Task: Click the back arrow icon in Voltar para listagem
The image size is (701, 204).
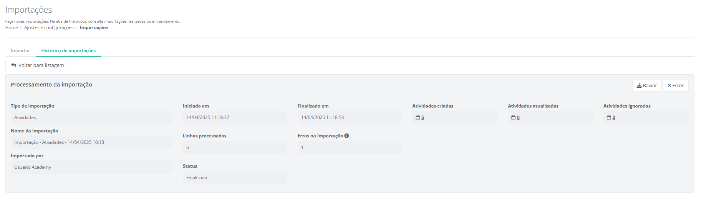Action: click(14, 65)
